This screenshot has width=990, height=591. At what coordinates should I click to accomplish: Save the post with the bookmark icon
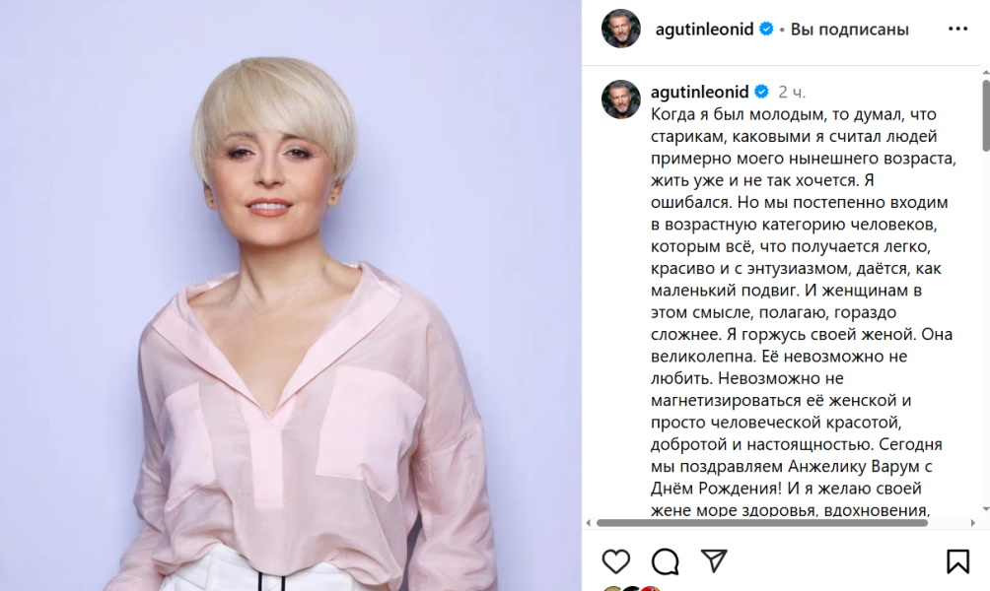957,561
